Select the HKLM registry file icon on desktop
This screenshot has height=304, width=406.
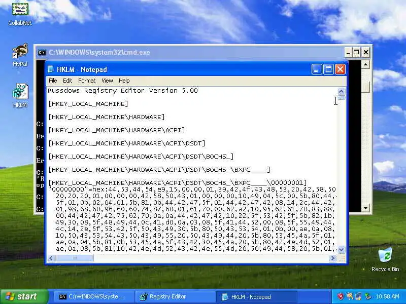pos(20,96)
